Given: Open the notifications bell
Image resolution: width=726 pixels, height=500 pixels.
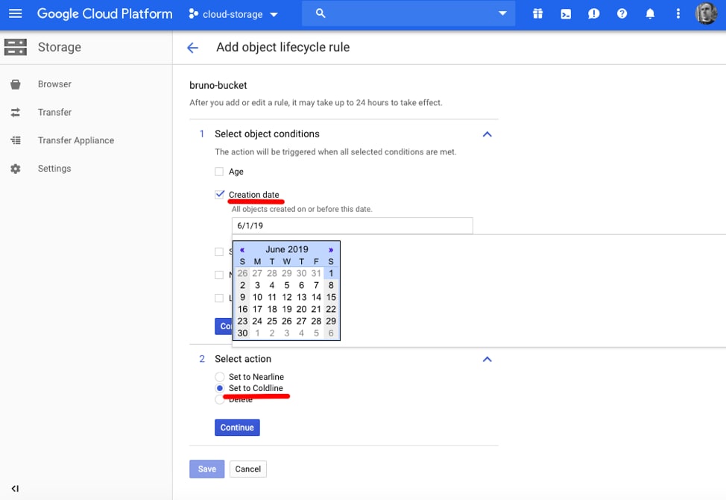Looking at the screenshot, I should coord(650,13).
